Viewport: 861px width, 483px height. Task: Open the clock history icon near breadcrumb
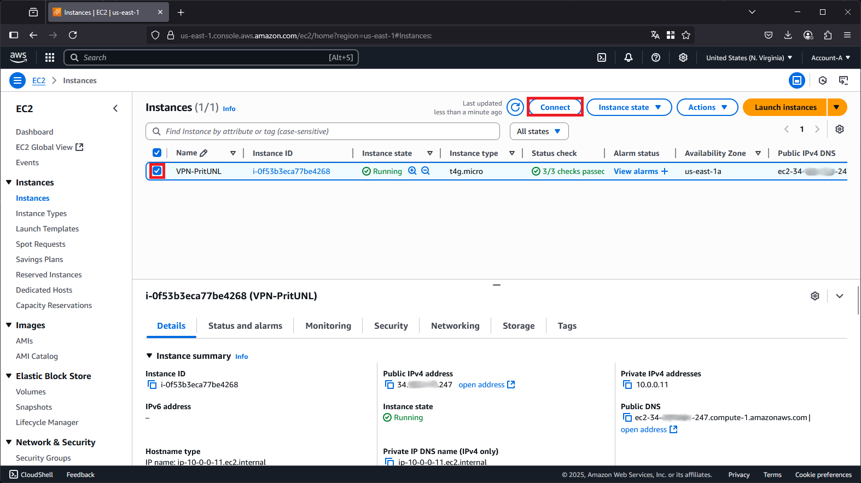click(x=823, y=80)
